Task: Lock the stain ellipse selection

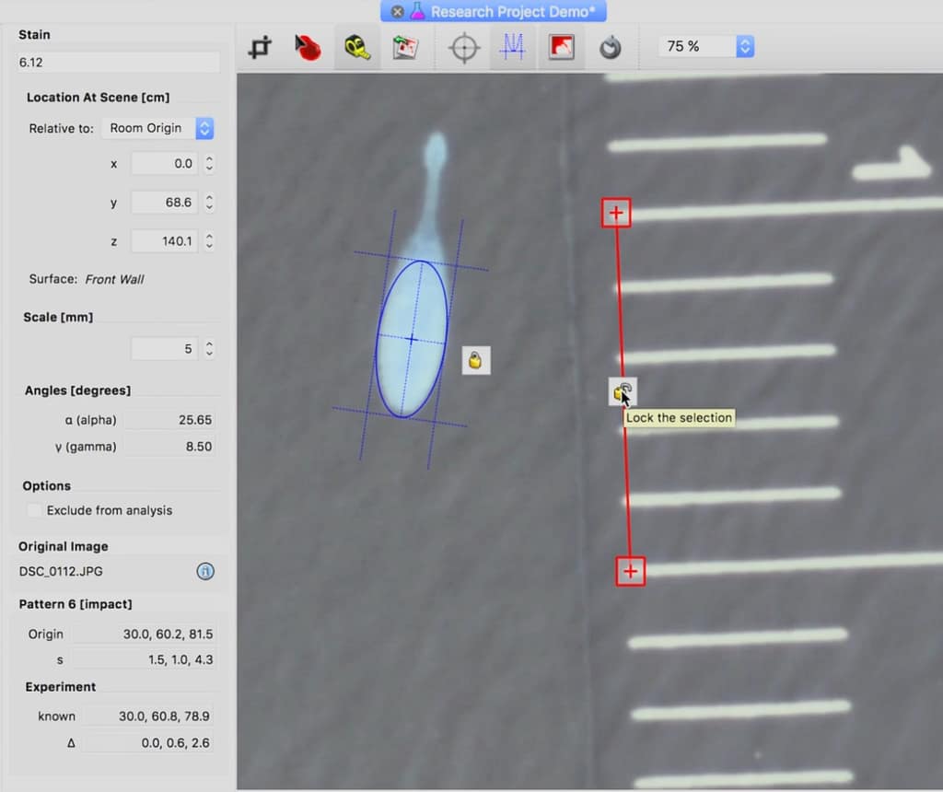Action: 476,360
